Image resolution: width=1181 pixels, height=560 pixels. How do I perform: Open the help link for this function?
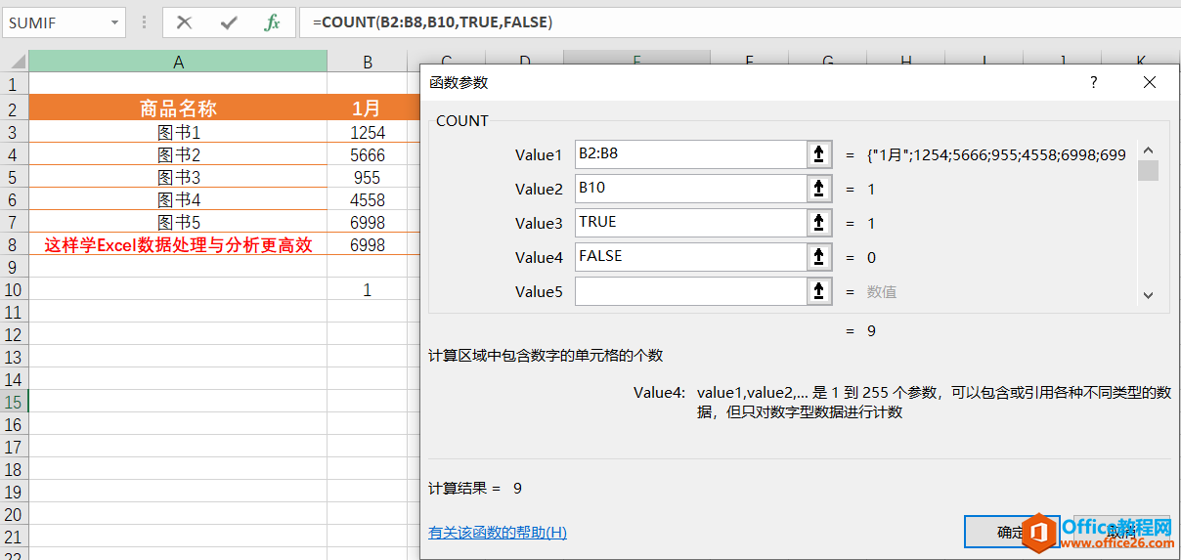coord(498,533)
